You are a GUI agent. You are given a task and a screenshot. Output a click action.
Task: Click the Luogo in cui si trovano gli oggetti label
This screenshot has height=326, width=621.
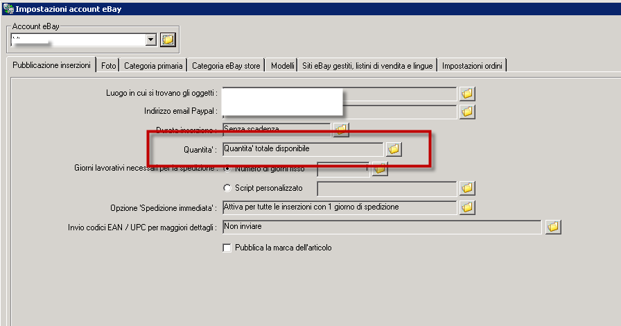click(x=161, y=93)
